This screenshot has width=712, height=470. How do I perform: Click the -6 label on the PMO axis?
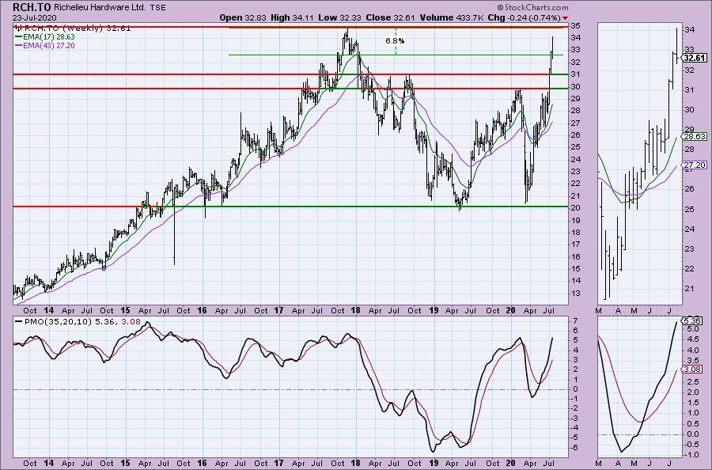574,447
